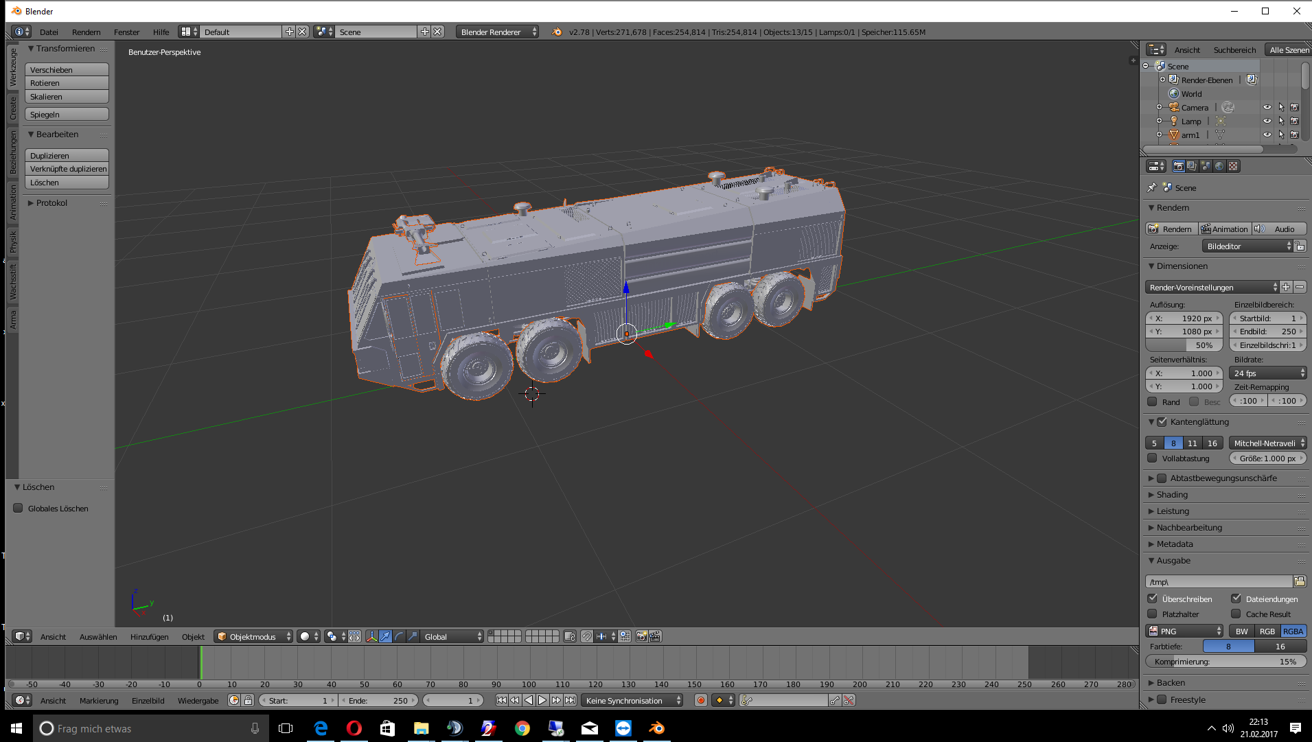Viewport: 1312px width, 742px height.
Task: Open the Objektmodus mode dropdown
Action: pos(254,637)
